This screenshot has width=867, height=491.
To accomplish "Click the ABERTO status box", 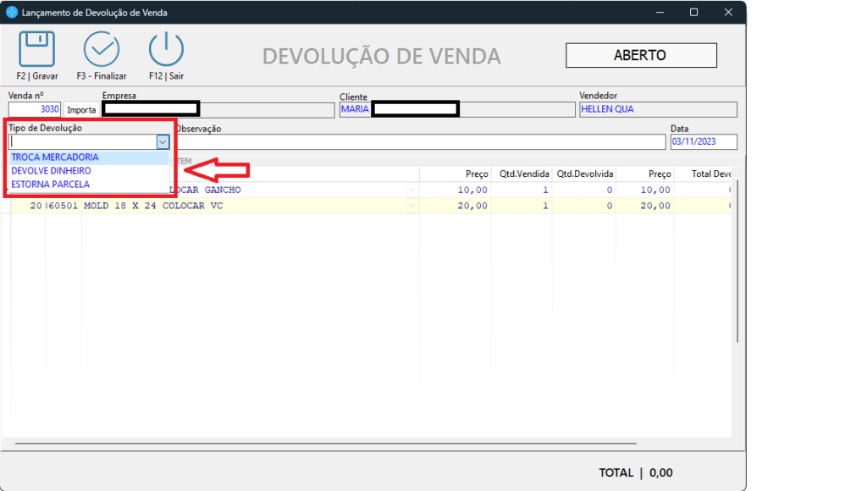I will click(x=640, y=56).
